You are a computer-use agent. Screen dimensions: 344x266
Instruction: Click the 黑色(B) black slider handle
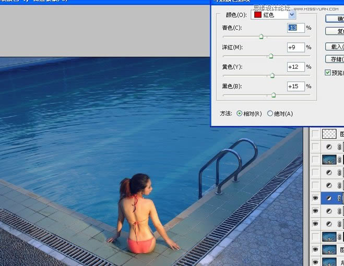point(273,95)
